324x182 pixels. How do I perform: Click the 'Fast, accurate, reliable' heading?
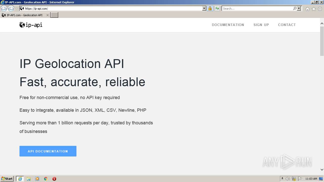[82, 82]
